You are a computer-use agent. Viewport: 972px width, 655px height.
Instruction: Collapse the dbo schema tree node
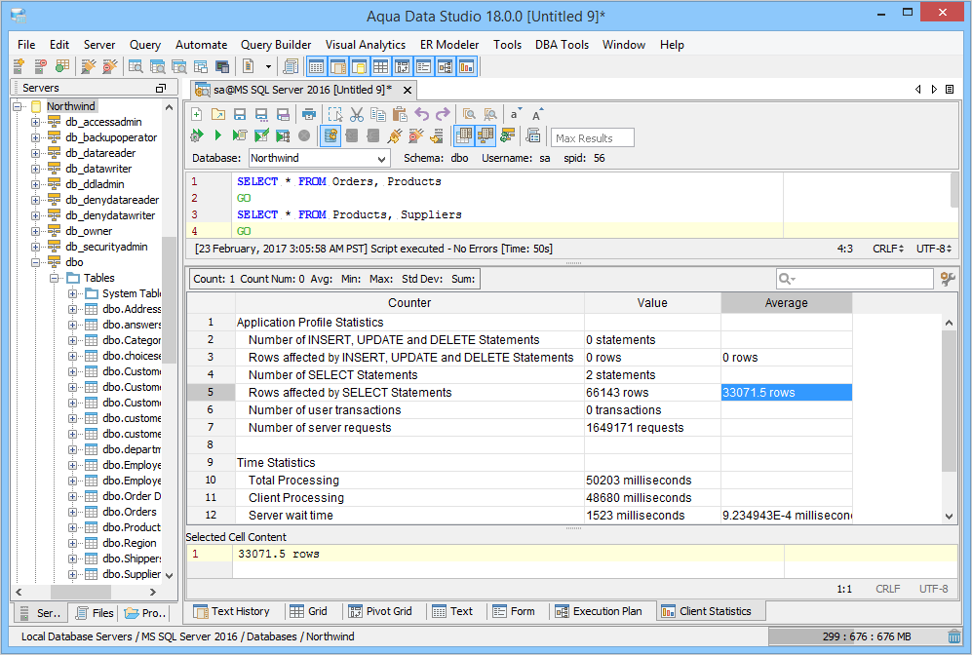coord(36,262)
